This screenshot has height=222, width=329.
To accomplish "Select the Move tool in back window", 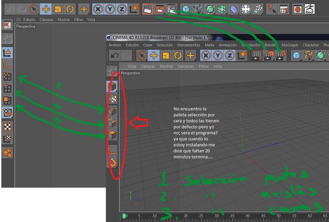I will (x=46, y=9).
